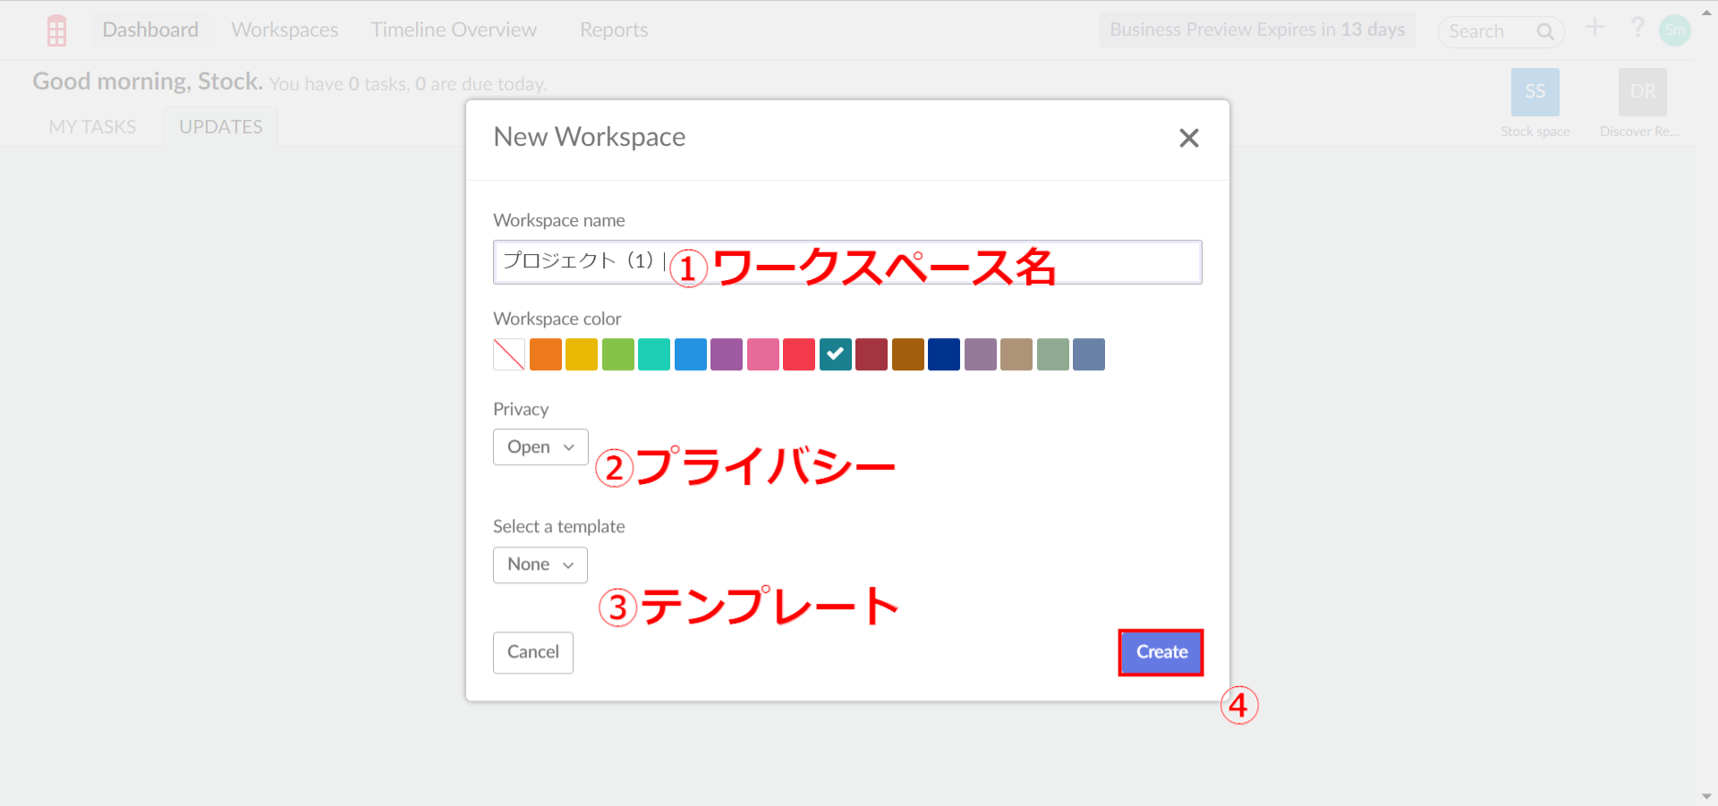Click the Cancel button
Image resolution: width=1718 pixels, height=806 pixels.
pyautogui.click(x=533, y=652)
